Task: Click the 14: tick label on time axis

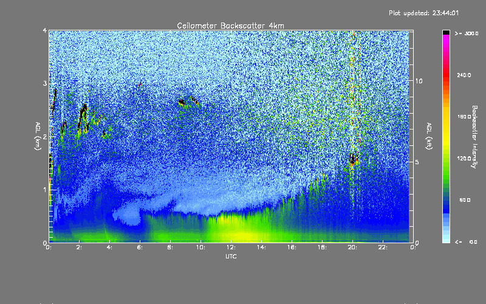Action: click(x=261, y=247)
